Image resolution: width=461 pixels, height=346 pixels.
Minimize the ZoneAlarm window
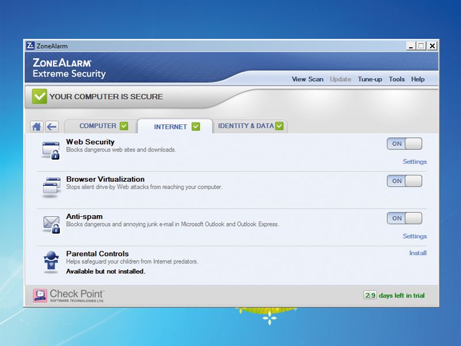point(411,46)
